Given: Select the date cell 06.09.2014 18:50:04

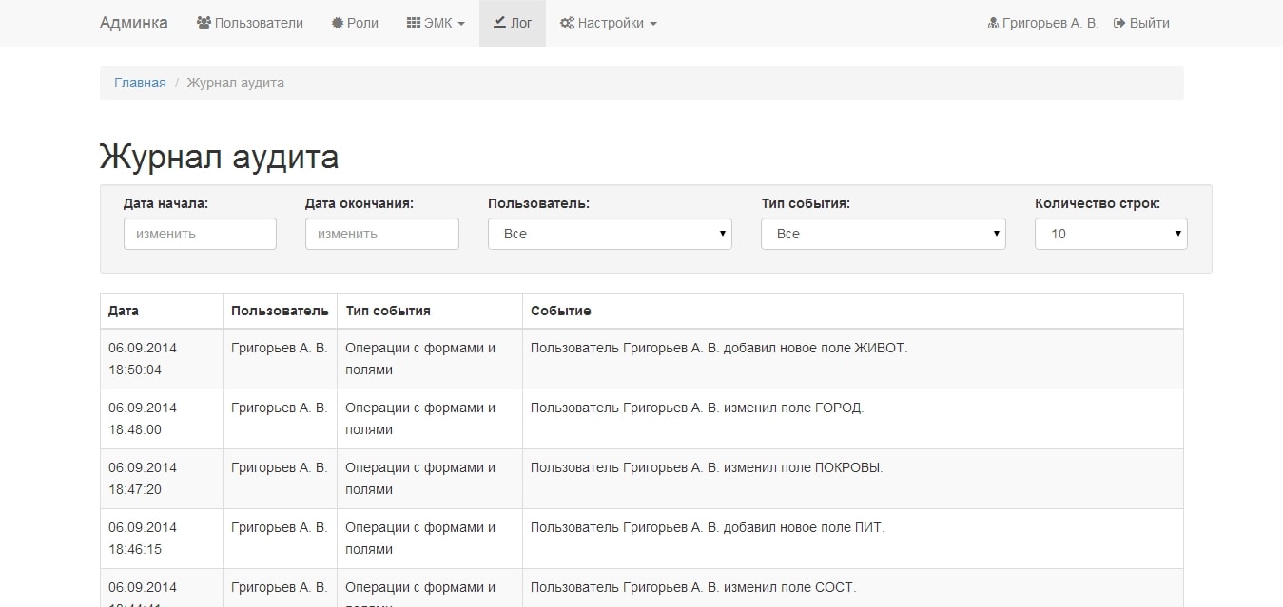Looking at the screenshot, I should (x=162, y=359).
